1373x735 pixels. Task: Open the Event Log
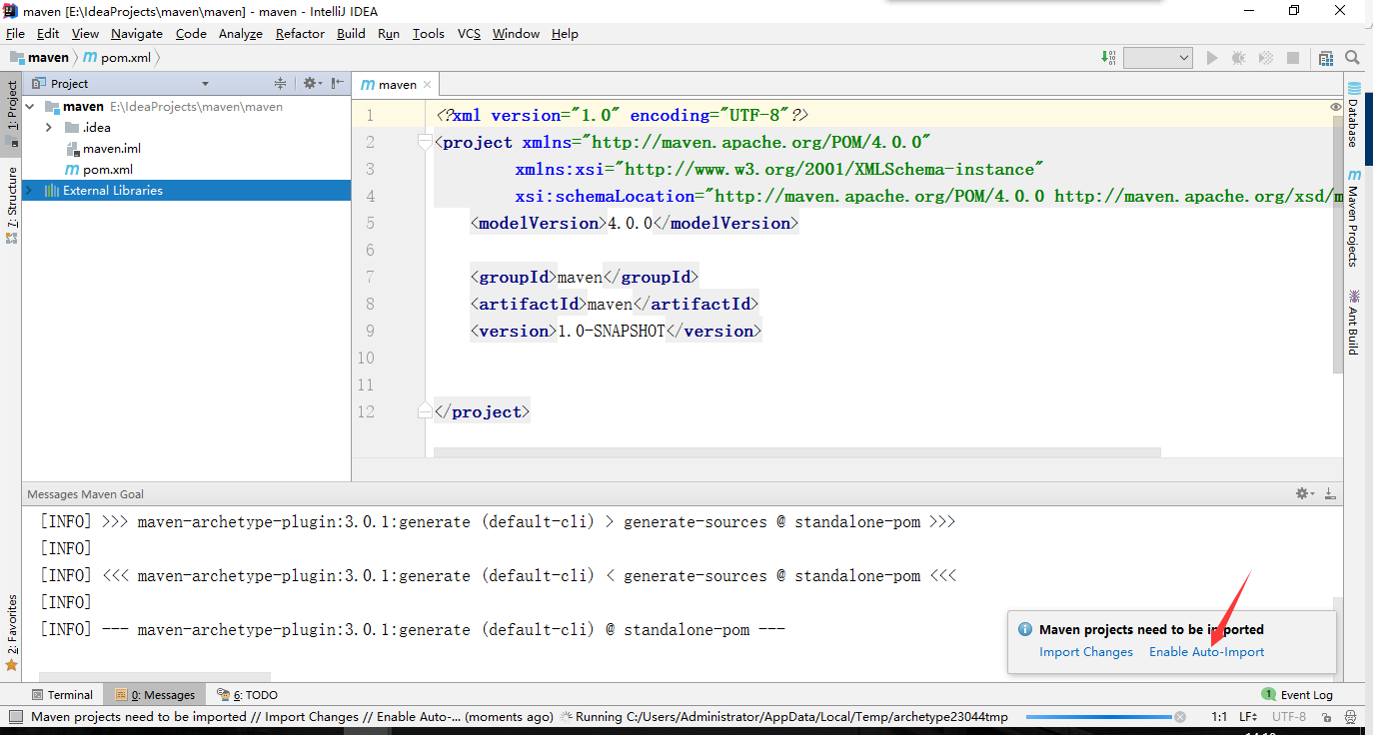point(1297,694)
